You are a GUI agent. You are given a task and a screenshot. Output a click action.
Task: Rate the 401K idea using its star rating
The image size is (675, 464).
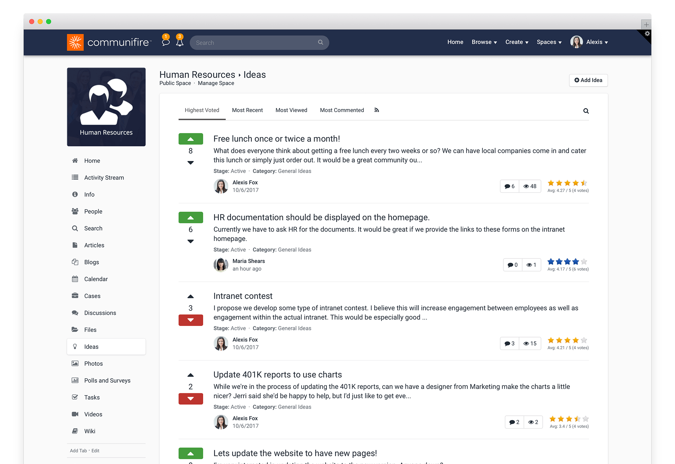[x=568, y=418]
